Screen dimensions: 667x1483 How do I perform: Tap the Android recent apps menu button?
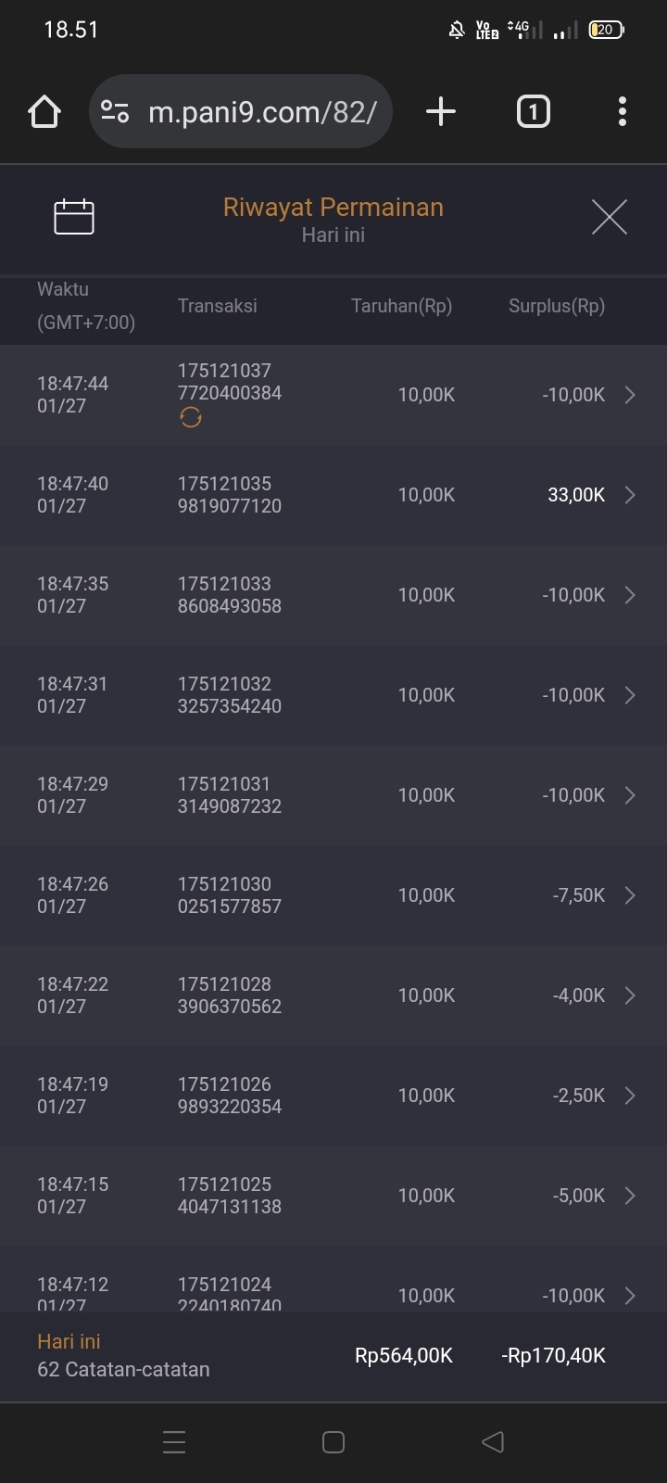tap(174, 1442)
